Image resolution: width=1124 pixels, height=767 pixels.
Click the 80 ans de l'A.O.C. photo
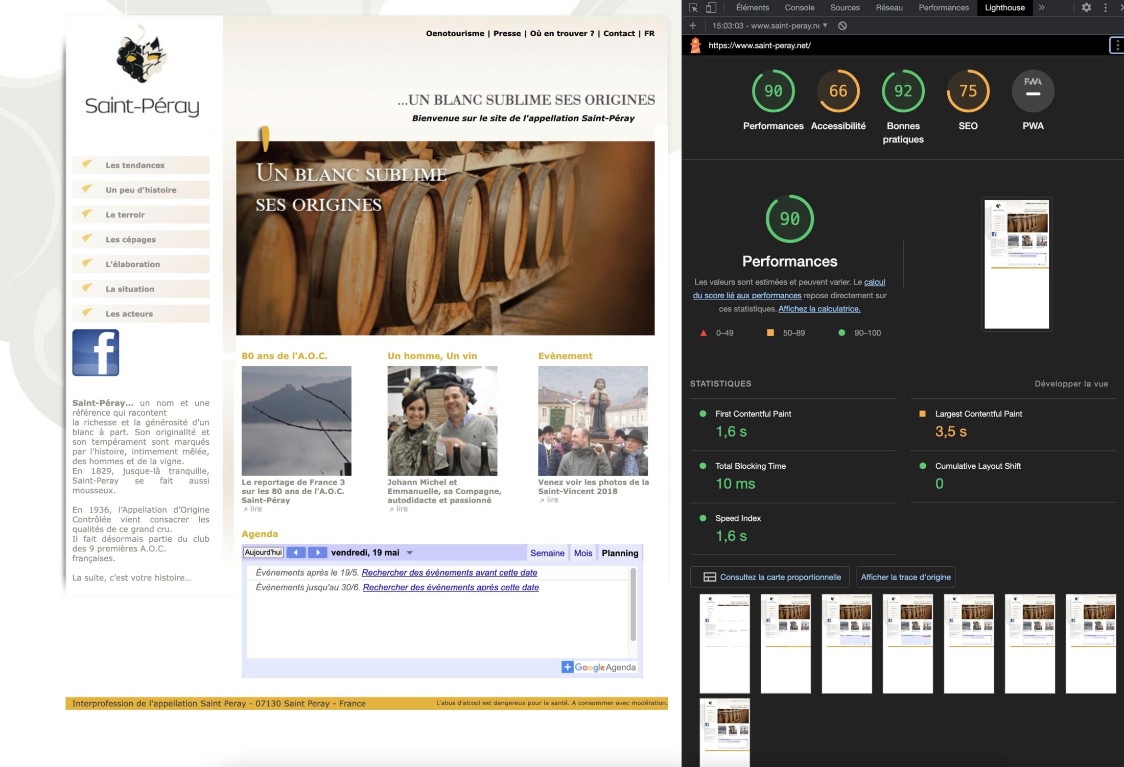point(296,420)
